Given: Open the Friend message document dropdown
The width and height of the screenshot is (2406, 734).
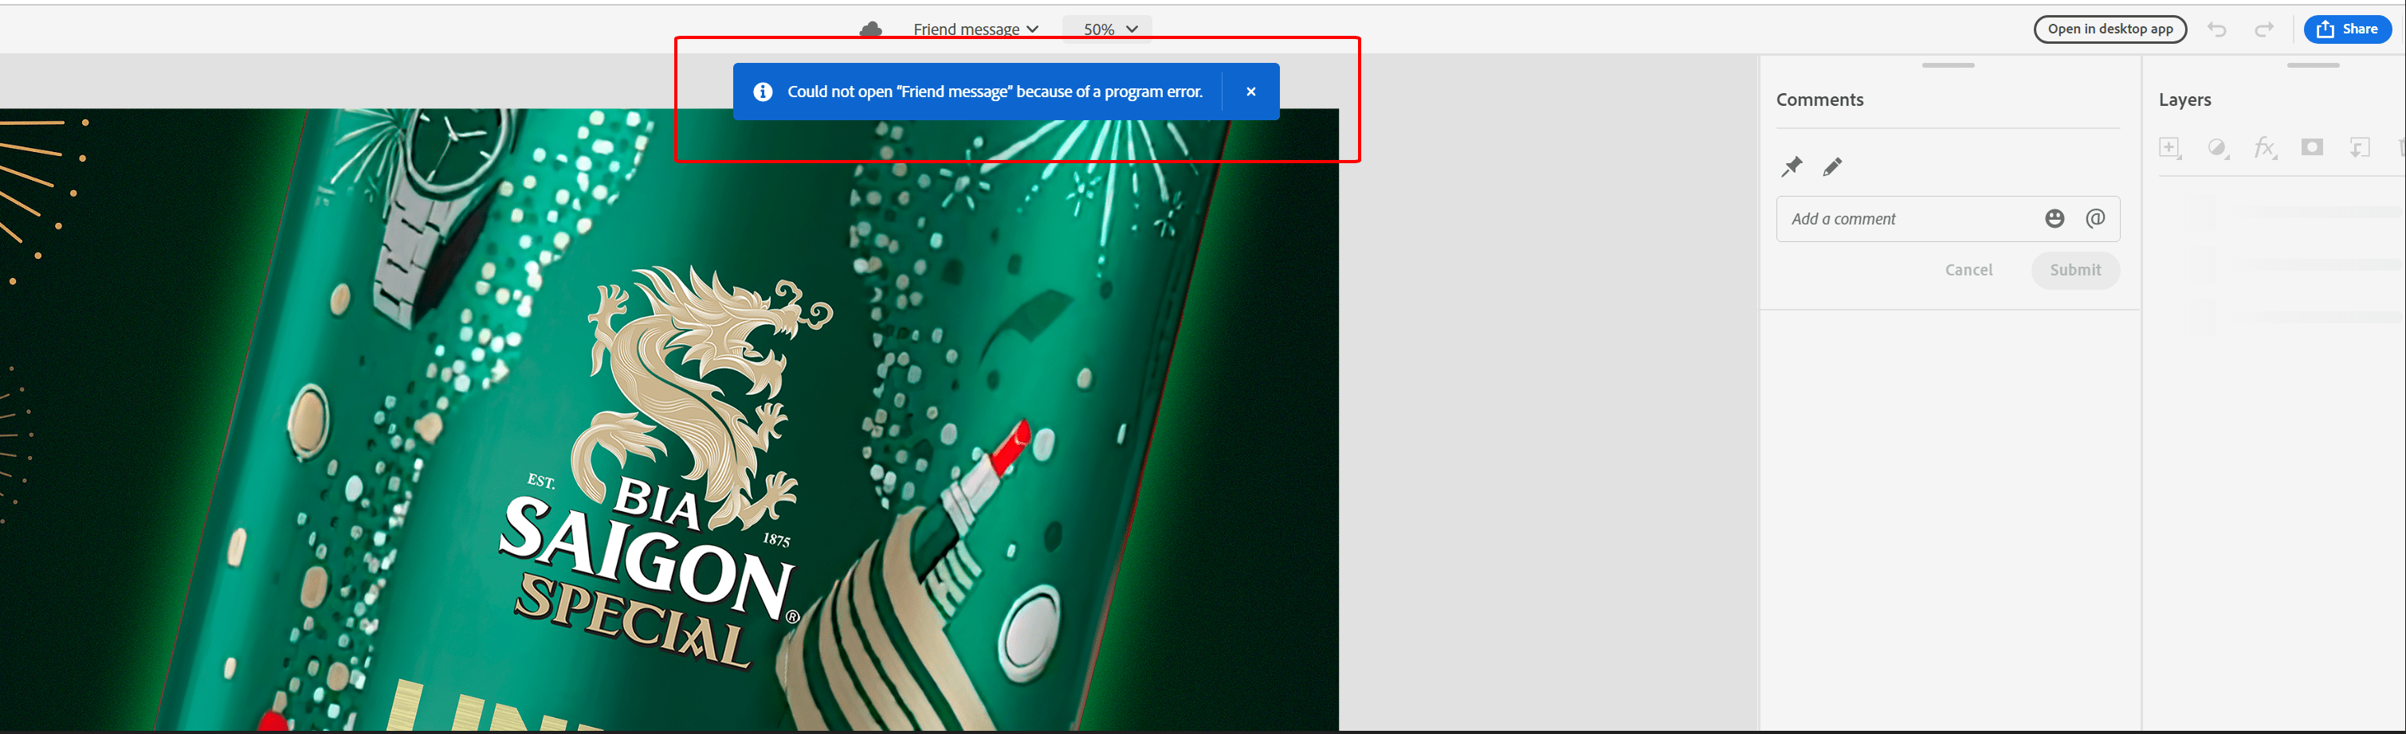Looking at the screenshot, I should coord(975,29).
